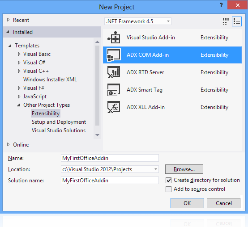The image size is (248, 227).
Task: Select Windows Installer XML tree item
Action: coord(50,80)
